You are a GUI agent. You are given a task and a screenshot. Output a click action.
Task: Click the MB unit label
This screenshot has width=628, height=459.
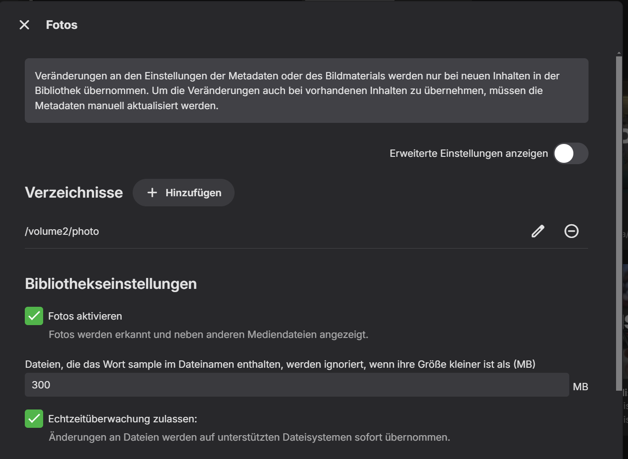(x=580, y=387)
